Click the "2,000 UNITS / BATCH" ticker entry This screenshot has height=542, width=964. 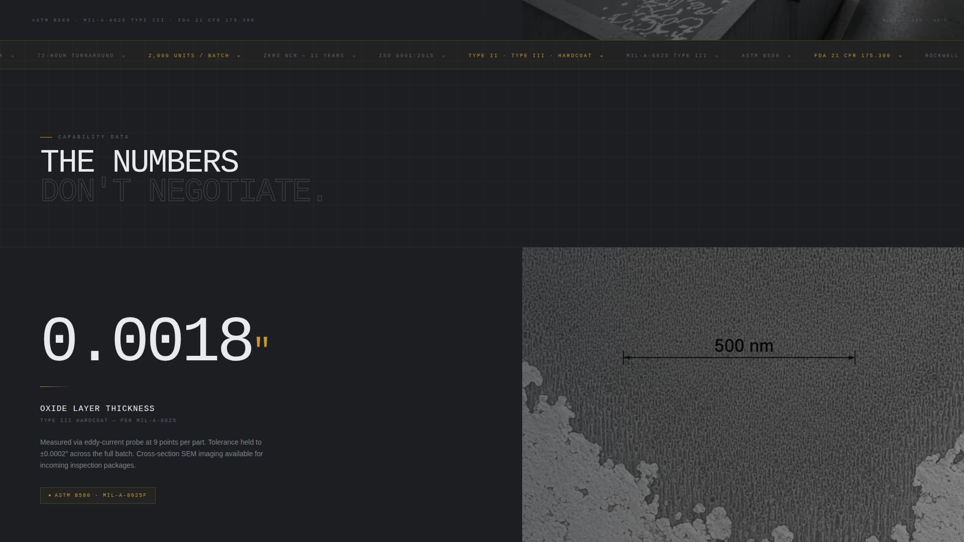(188, 56)
